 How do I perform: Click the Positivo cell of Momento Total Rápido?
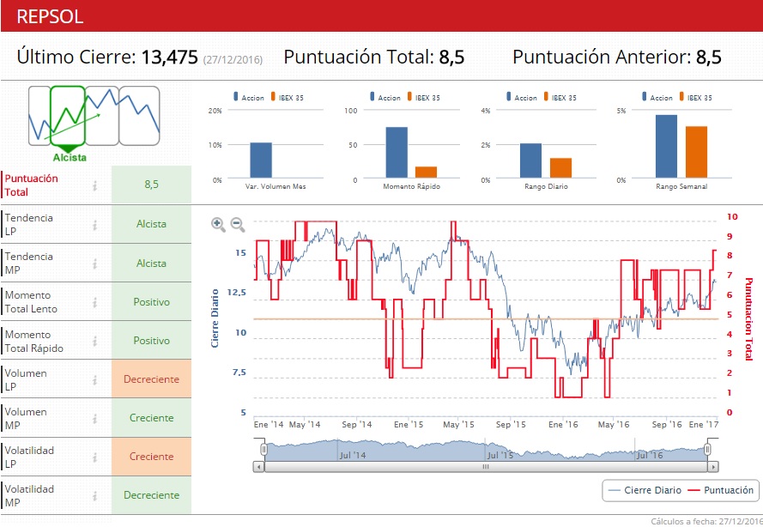151,341
